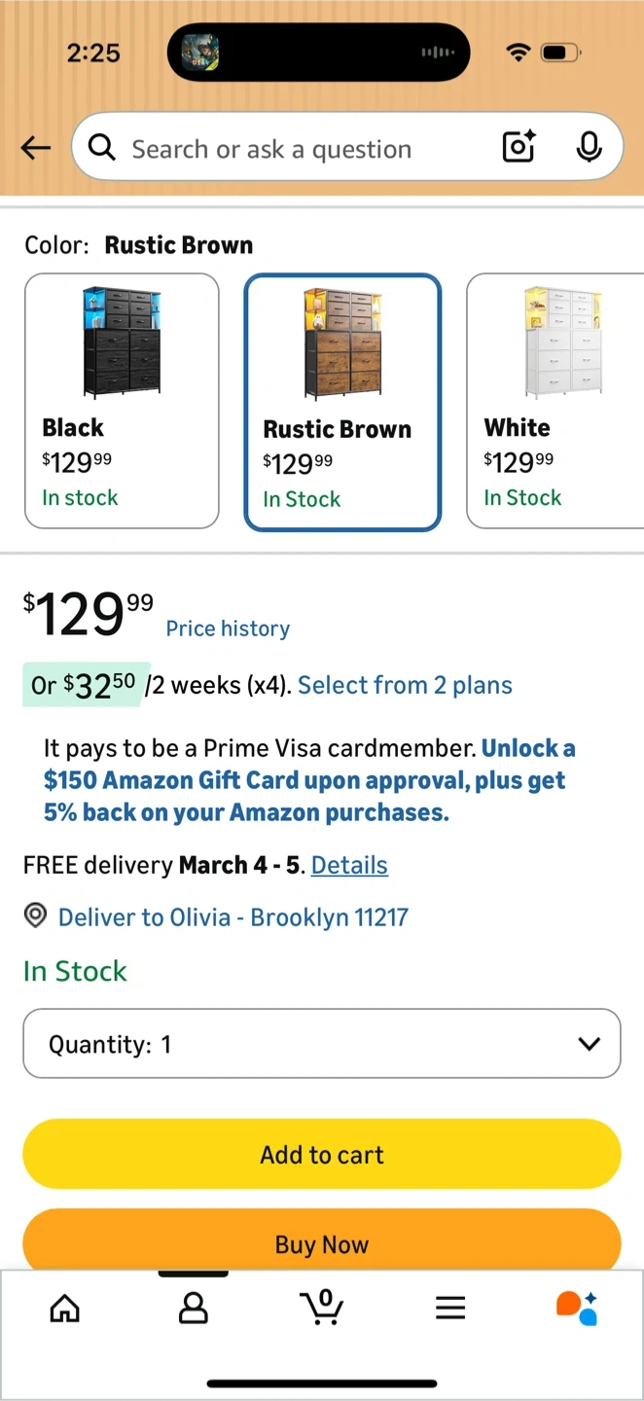Expand the Quantity dropdown
644x1401 pixels.
(322, 1044)
